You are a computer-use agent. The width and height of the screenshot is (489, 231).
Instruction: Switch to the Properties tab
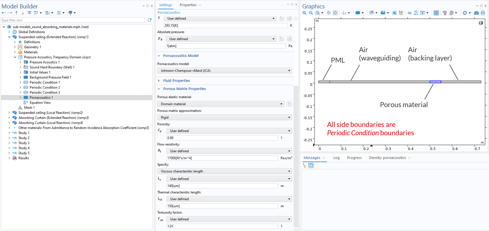coord(188,5)
